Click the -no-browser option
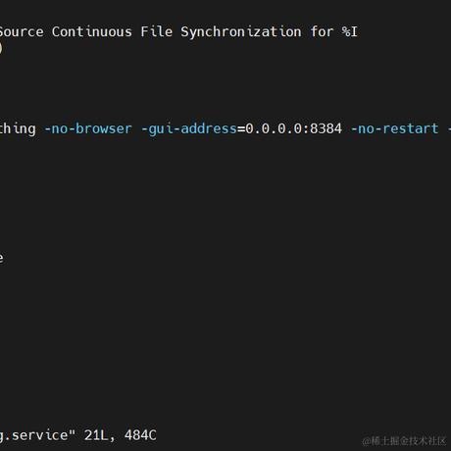The image size is (451, 451). point(88,128)
